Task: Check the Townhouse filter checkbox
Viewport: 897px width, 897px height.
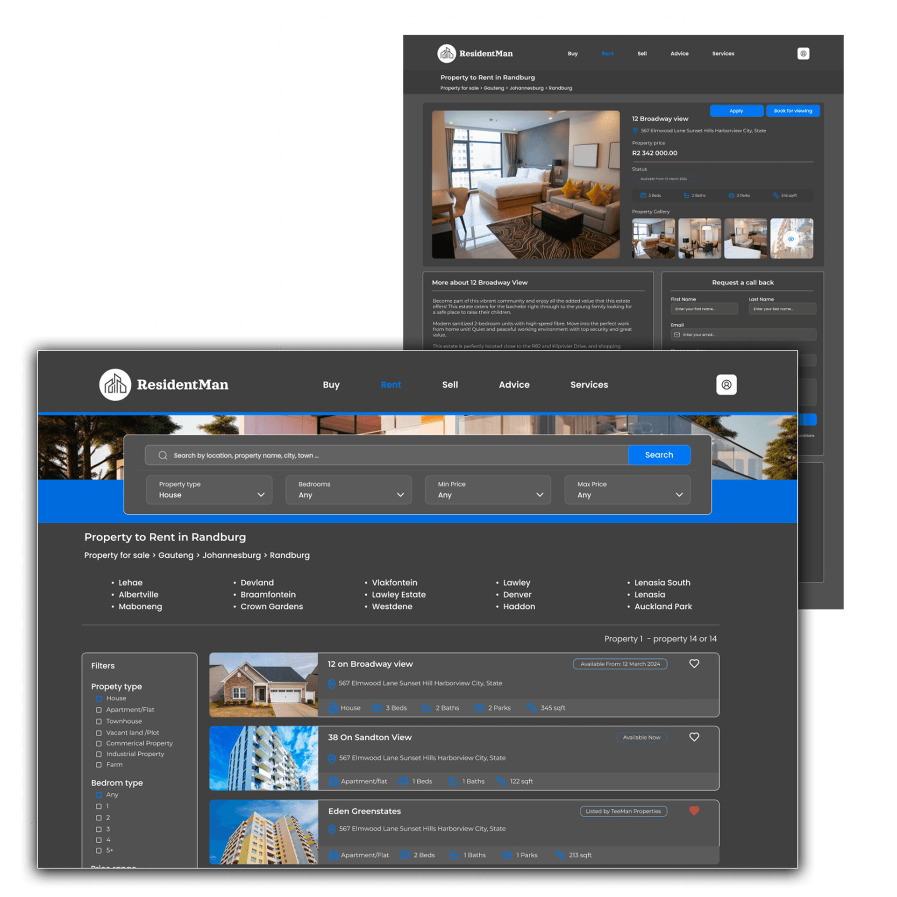Action: point(99,721)
